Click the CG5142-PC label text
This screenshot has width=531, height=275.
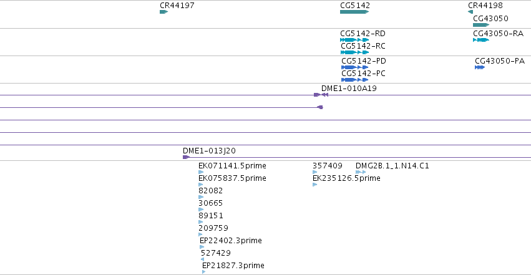tap(363, 74)
